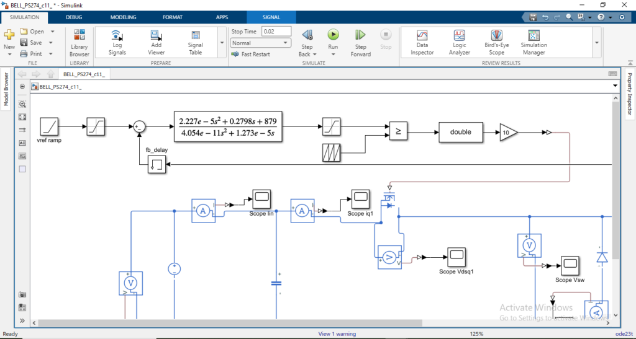Click the Stop Time input field
636x339 pixels.
[276, 31]
